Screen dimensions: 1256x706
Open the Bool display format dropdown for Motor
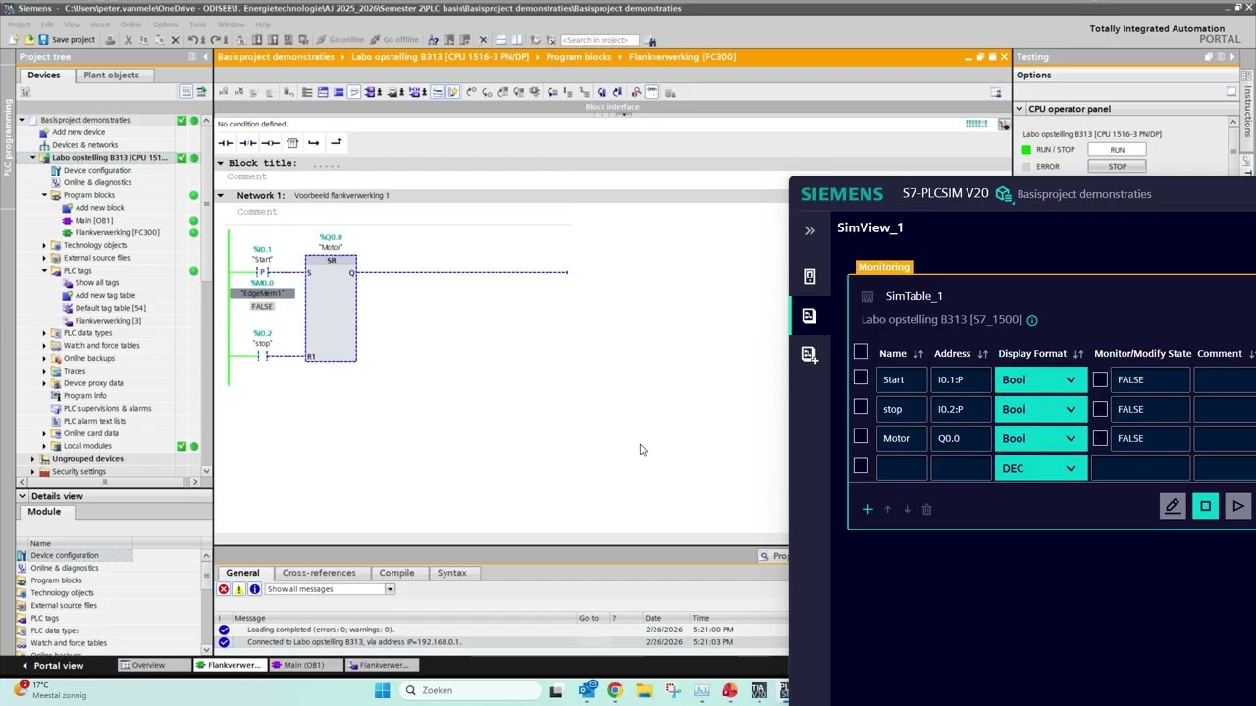pyautogui.click(x=1040, y=438)
